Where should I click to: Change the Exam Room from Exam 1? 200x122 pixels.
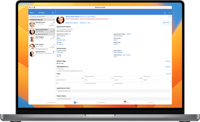coord(115,40)
